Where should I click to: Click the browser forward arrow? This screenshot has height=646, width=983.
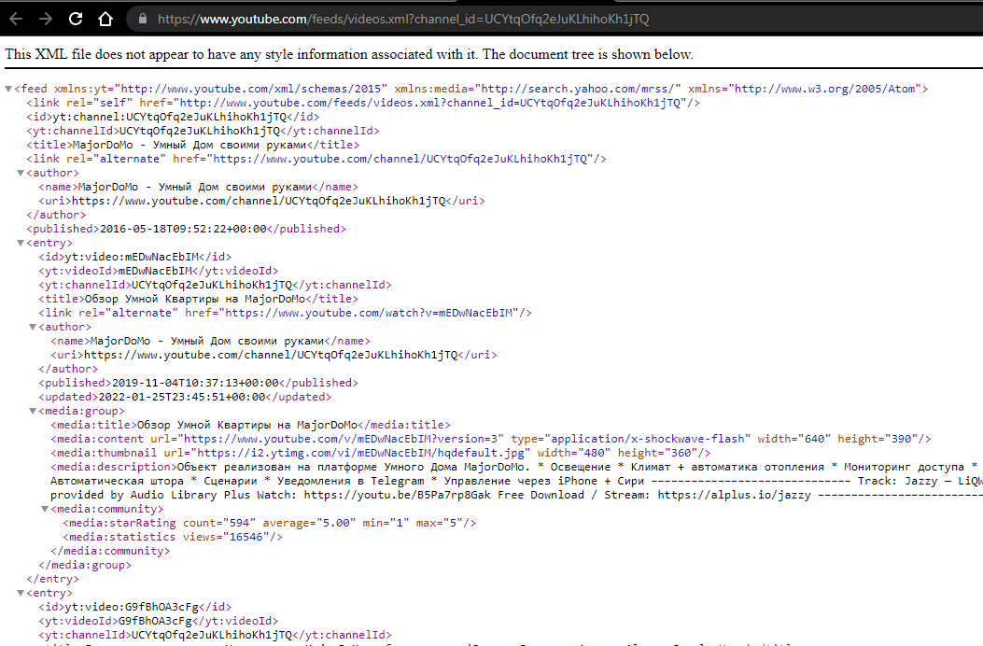pos(45,19)
